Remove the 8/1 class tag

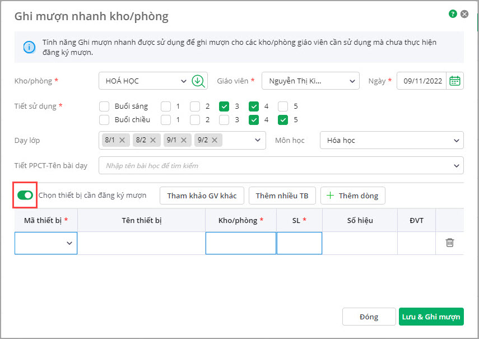point(122,140)
